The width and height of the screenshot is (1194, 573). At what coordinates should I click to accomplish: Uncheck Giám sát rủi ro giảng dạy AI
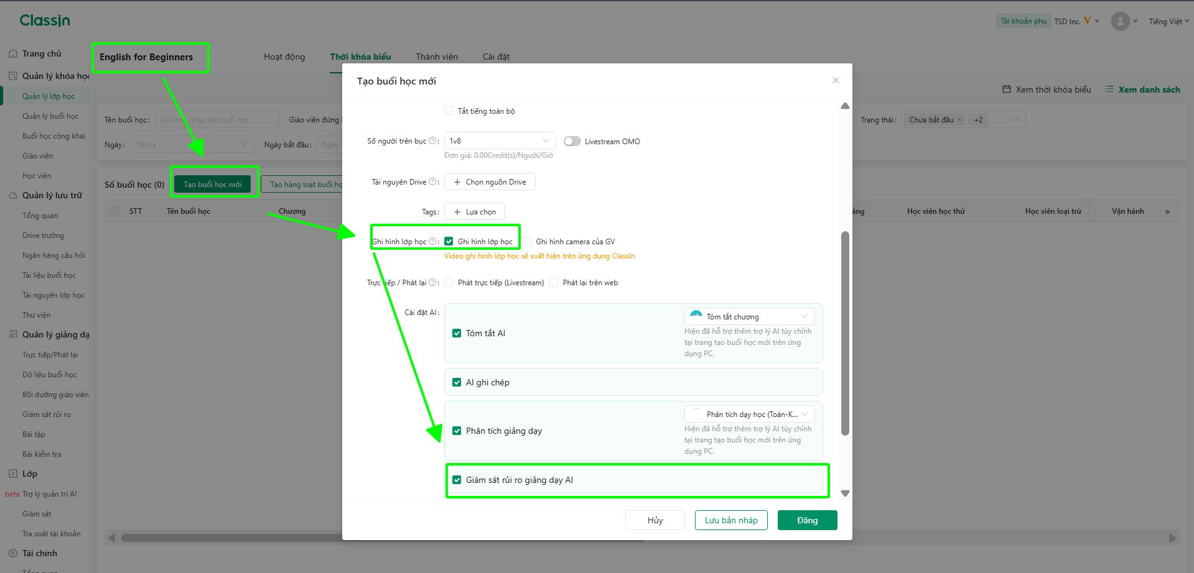pyautogui.click(x=457, y=480)
